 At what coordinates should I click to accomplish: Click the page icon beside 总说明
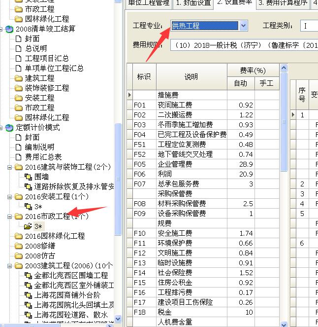[19, 49]
